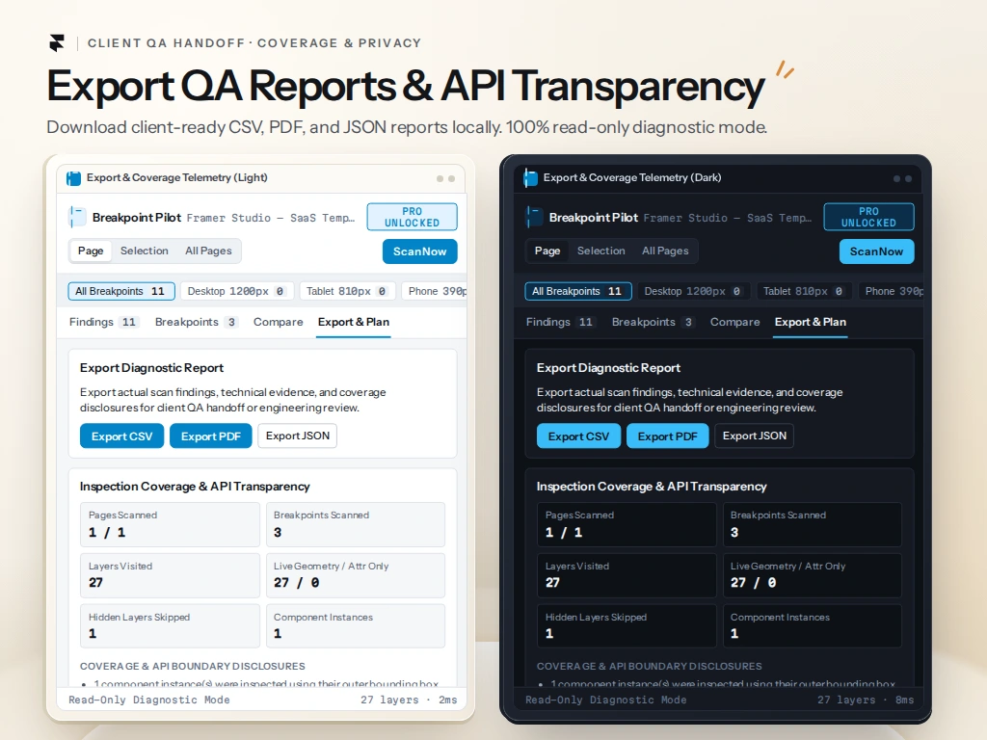The width and height of the screenshot is (987, 740).
Task: Click the Breakpoint Pilot logo in the Light panel
Action: pos(77,217)
